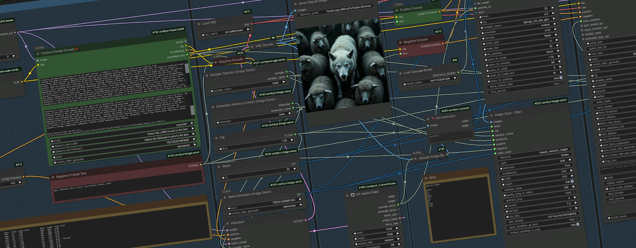Viewport: 636px width, 248px height.
Task: Click the prompt text area scrollbar
Action: [187, 69]
